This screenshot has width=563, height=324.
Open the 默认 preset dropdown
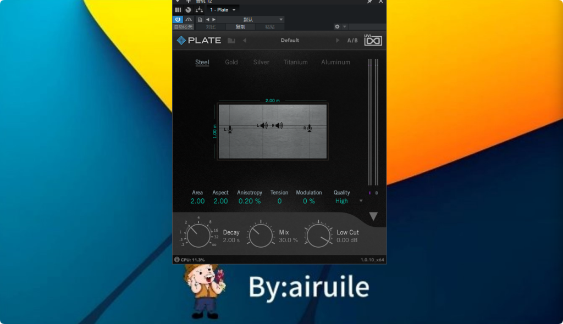[x=251, y=20]
